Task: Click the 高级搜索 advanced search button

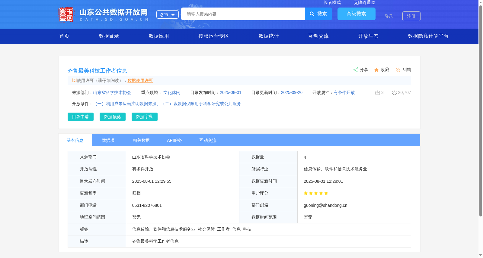Action: click(357, 14)
